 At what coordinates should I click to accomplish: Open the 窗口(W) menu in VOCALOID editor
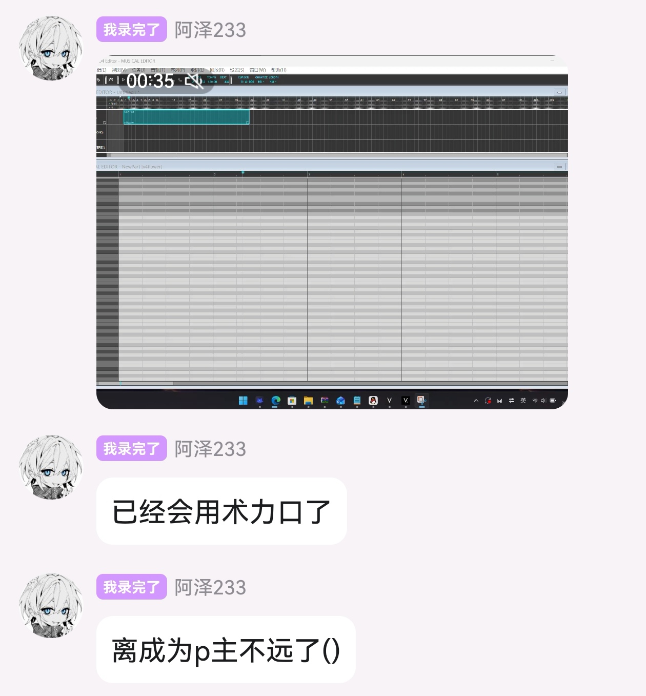pyautogui.click(x=257, y=70)
